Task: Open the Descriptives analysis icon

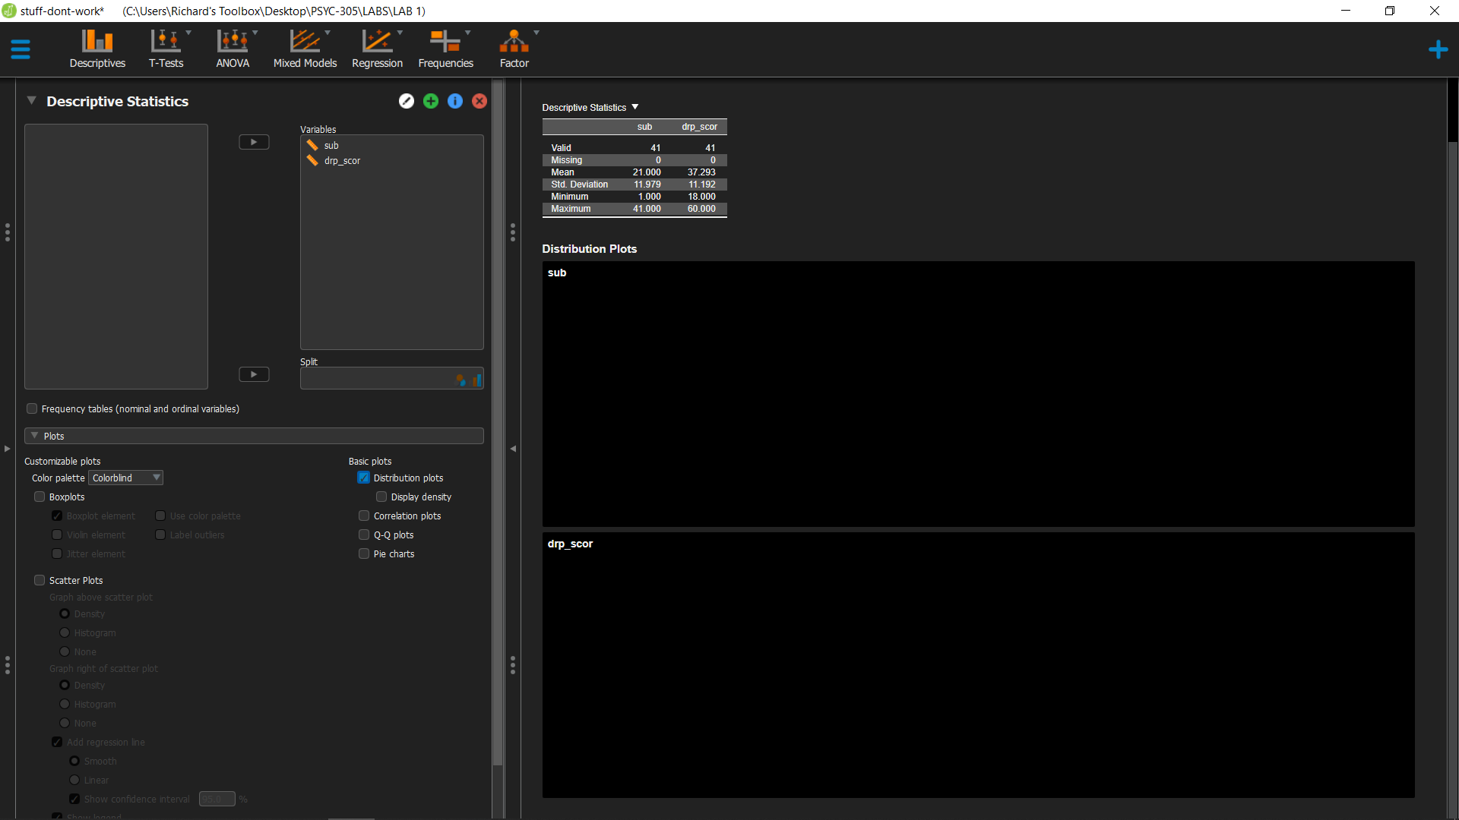Action: coord(97,48)
